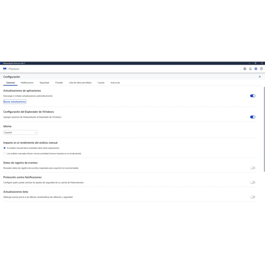Toggle Windows Explorer Malwarebytes options off
This screenshot has height=265, width=265.
point(253,117)
